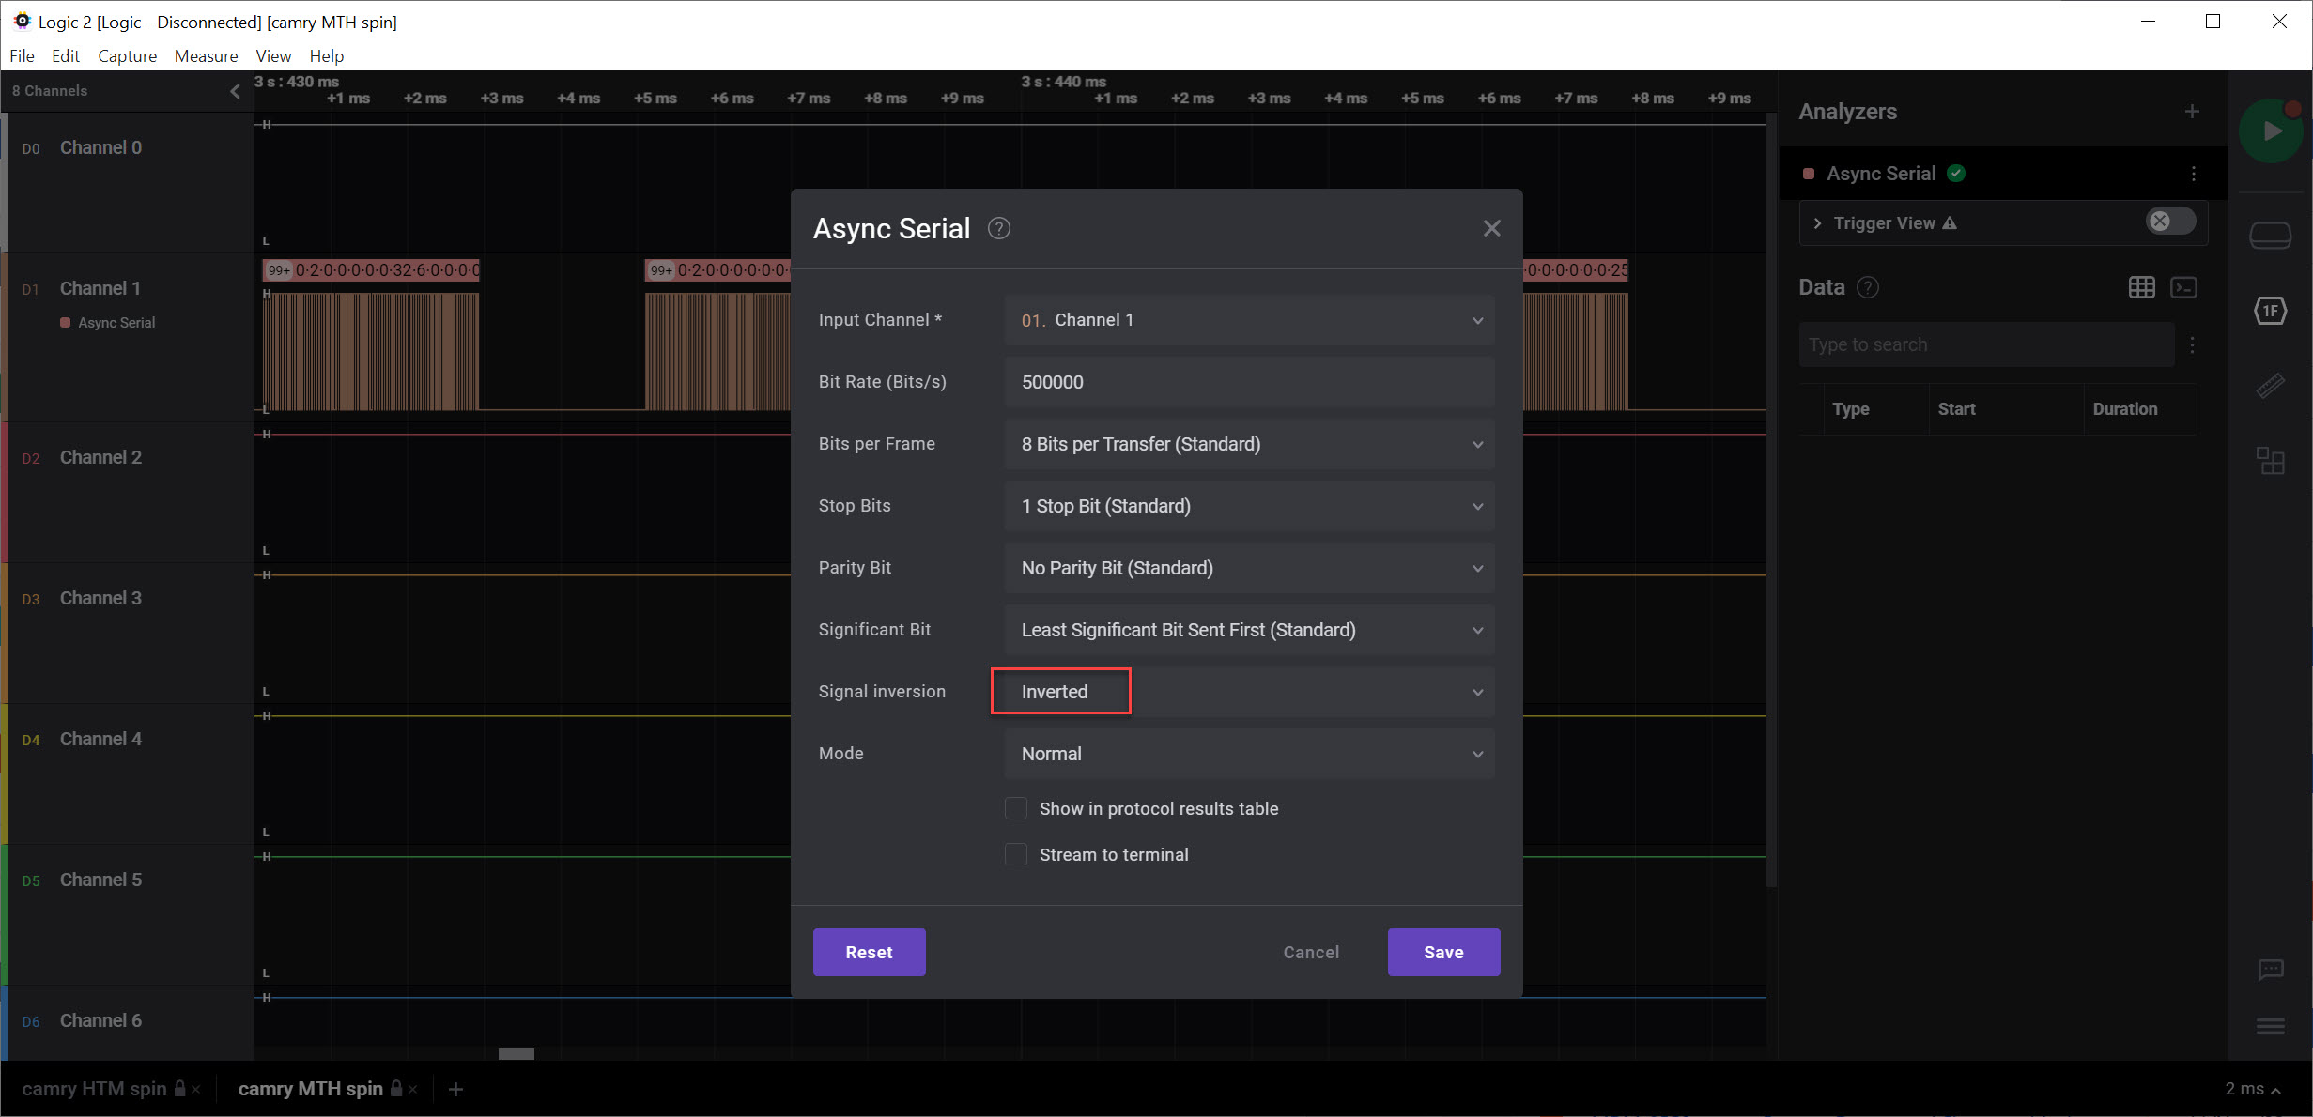Click the green start capture play button
This screenshot has width=2313, height=1117.
click(x=2271, y=131)
